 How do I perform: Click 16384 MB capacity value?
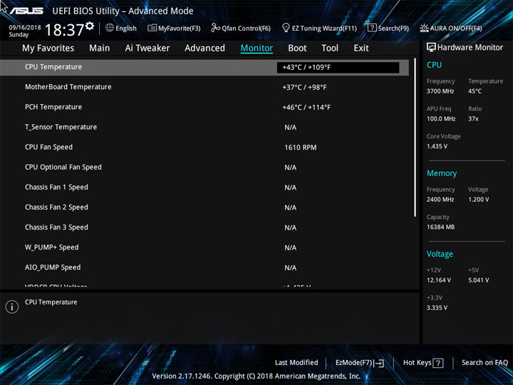pos(441,227)
